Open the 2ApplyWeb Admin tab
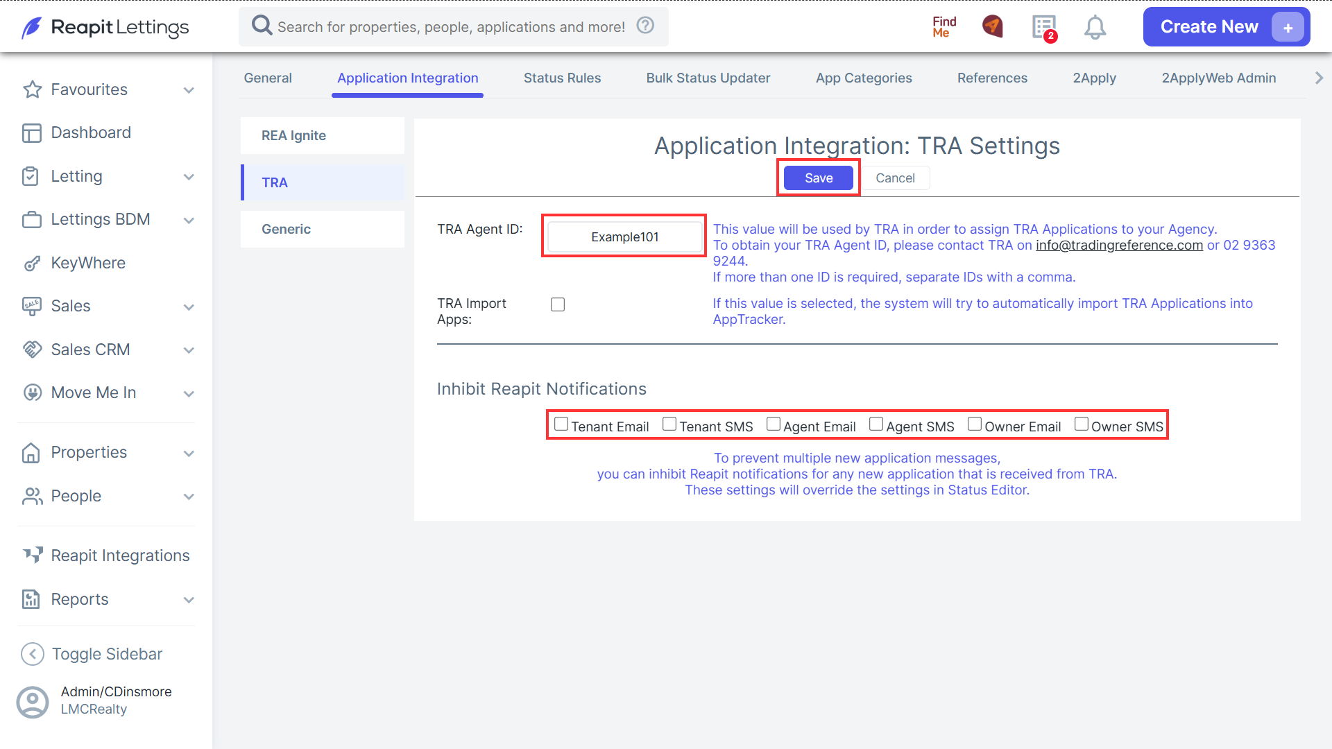 1219,78
